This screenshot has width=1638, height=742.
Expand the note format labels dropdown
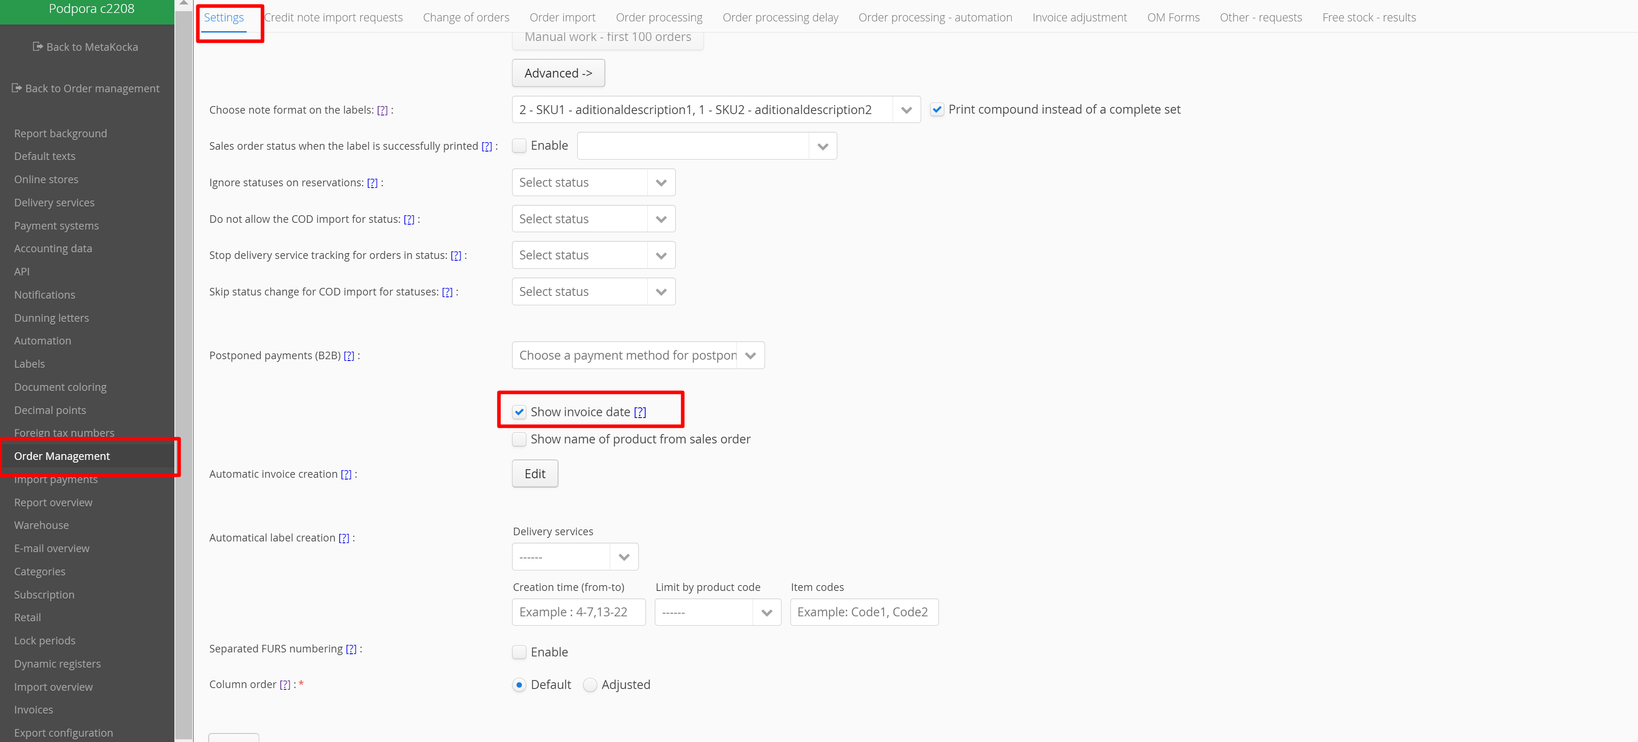click(906, 110)
